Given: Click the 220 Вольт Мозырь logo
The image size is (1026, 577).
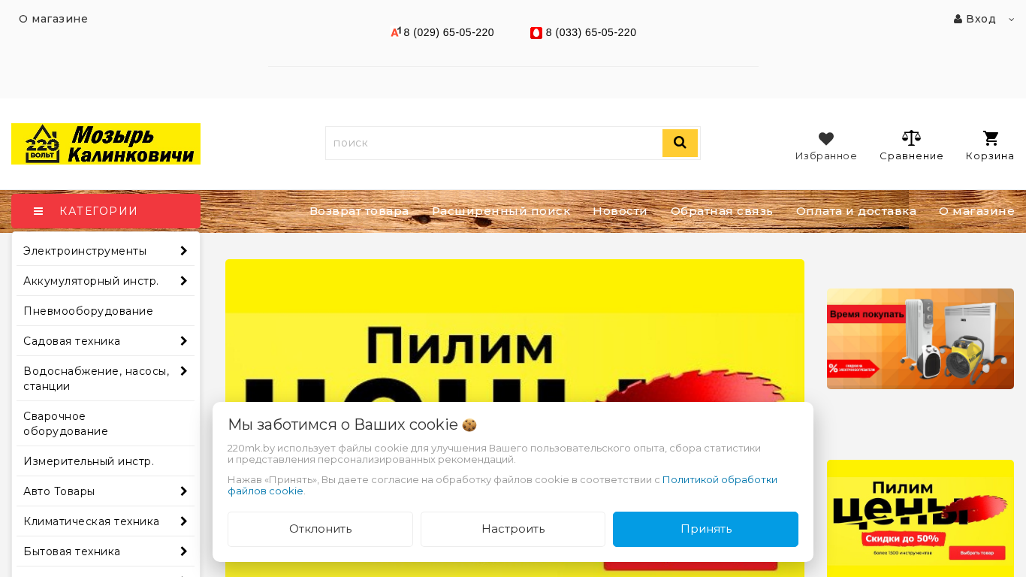Looking at the screenshot, I should click(x=106, y=143).
